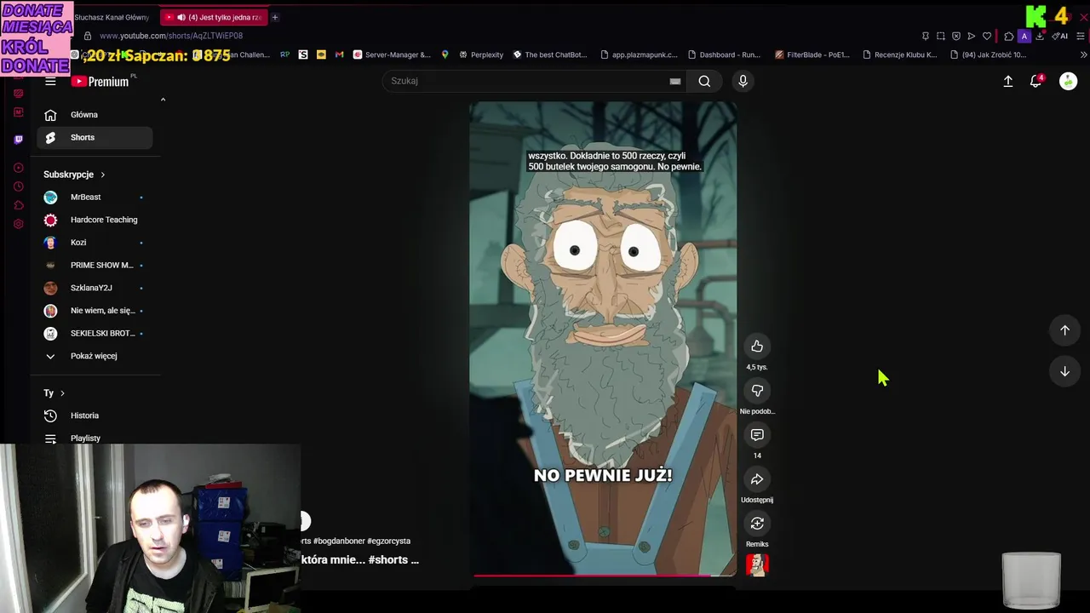The image size is (1090, 613).
Task: Go to the previous Short
Action: click(x=1064, y=330)
